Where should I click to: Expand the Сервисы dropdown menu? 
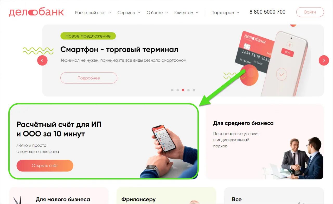pos(129,13)
